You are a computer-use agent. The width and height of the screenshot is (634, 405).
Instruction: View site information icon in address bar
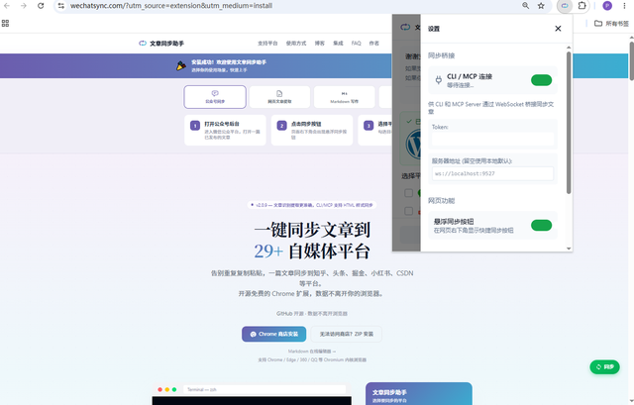pos(61,6)
